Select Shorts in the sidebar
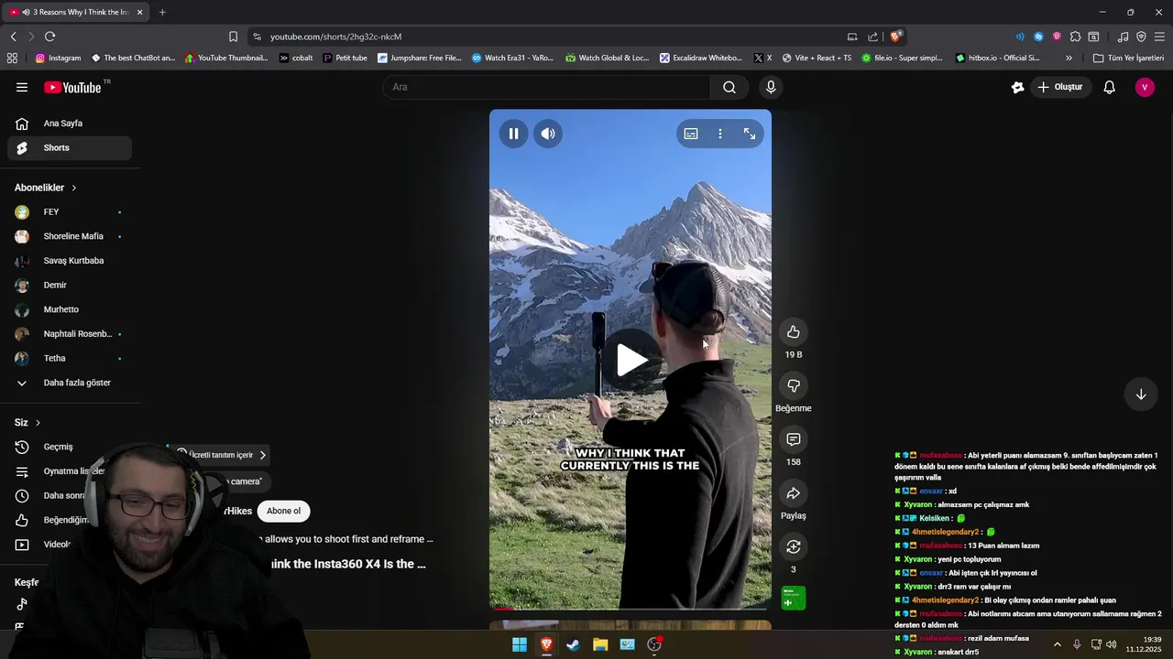1173x659 pixels. coord(70,147)
